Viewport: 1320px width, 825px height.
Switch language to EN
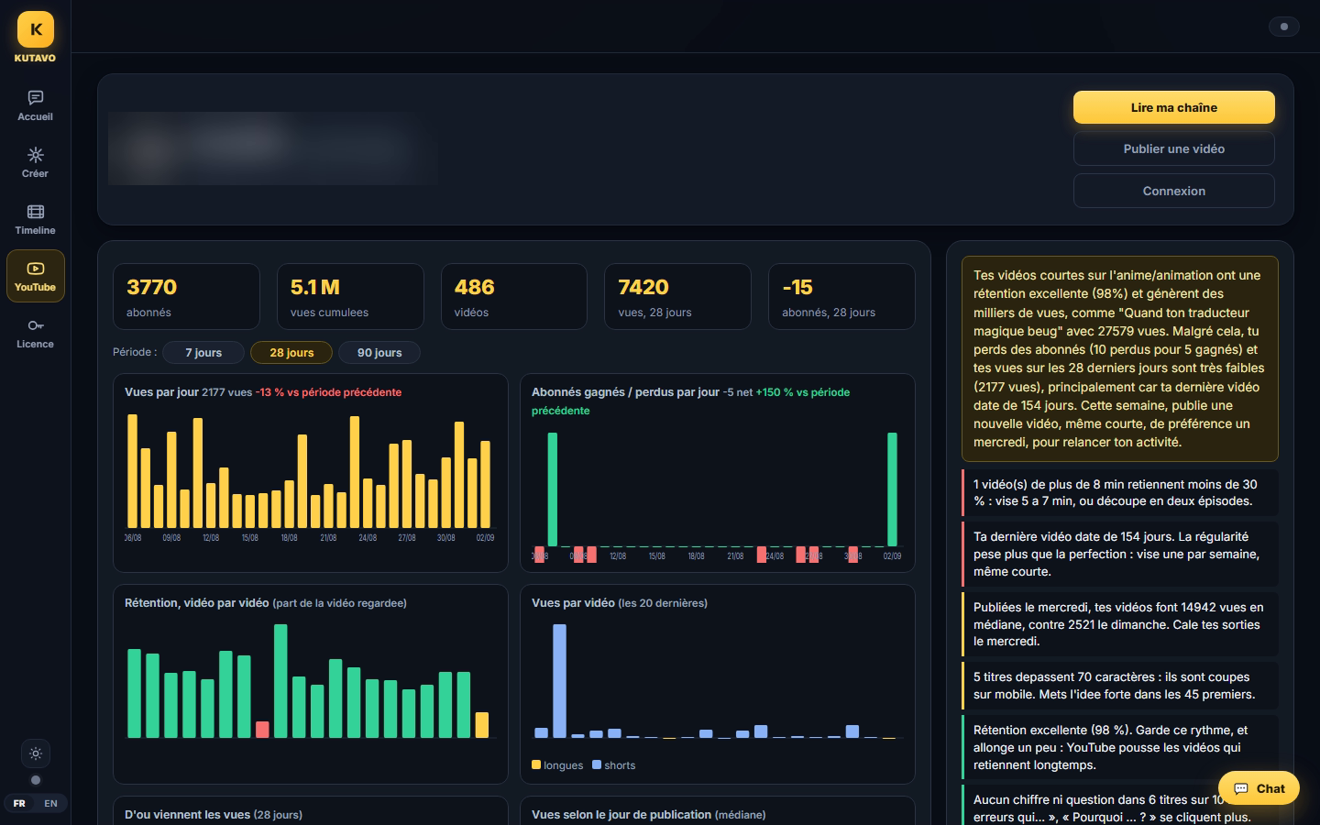click(x=50, y=803)
